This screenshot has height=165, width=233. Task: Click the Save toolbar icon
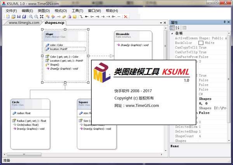coord(19,17)
